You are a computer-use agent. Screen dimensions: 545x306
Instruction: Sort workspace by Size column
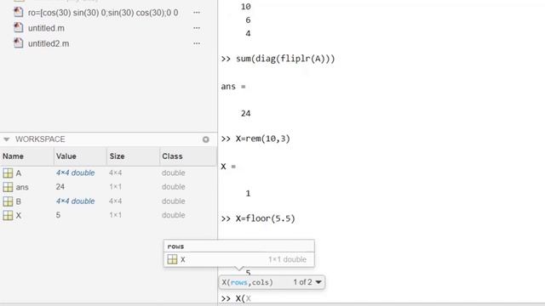click(118, 156)
